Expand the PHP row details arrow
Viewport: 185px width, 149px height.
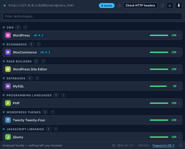pos(179,103)
